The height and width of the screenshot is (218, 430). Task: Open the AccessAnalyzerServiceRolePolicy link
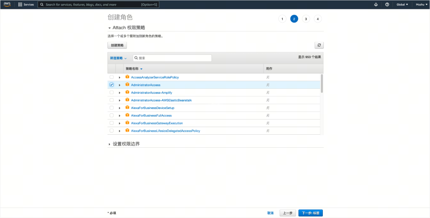coord(155,77)
